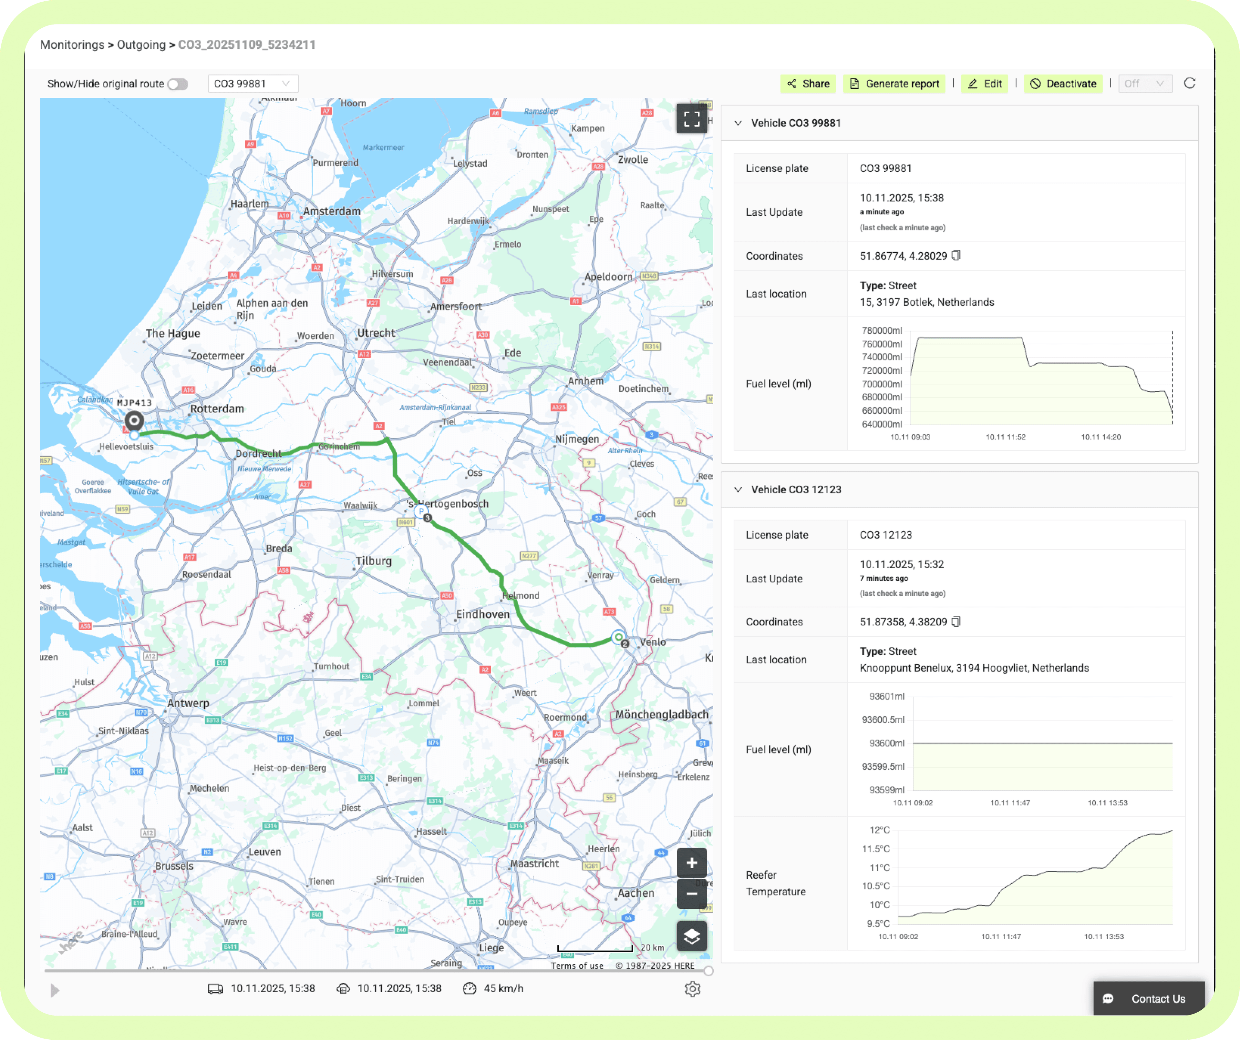Viewport: 1240px width, 1040px height.
Task: Click the Generate report button
Action: click(894, 84)
